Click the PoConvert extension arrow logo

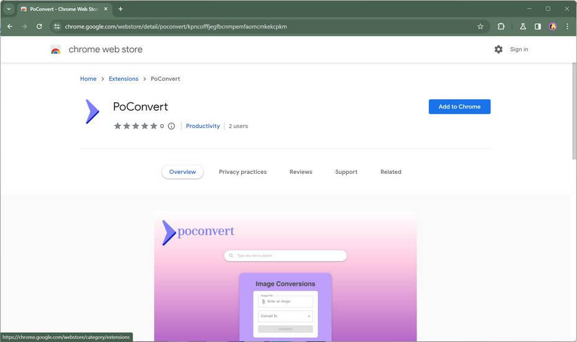[x=93, y=112]
